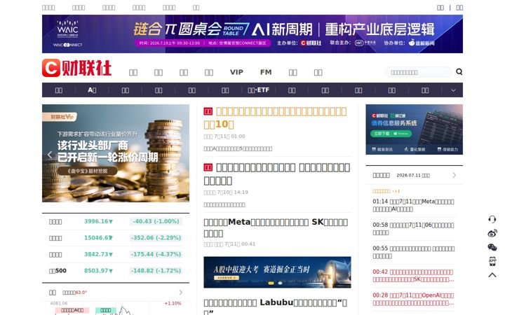
Task: Open 00:58 telegraph item
Action: tap(413, 228)
